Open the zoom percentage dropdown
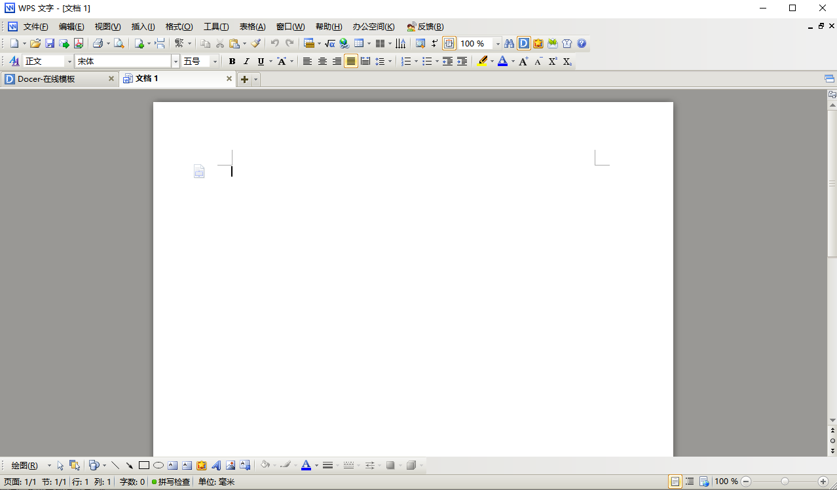The image size is (837, 490). 498,44
